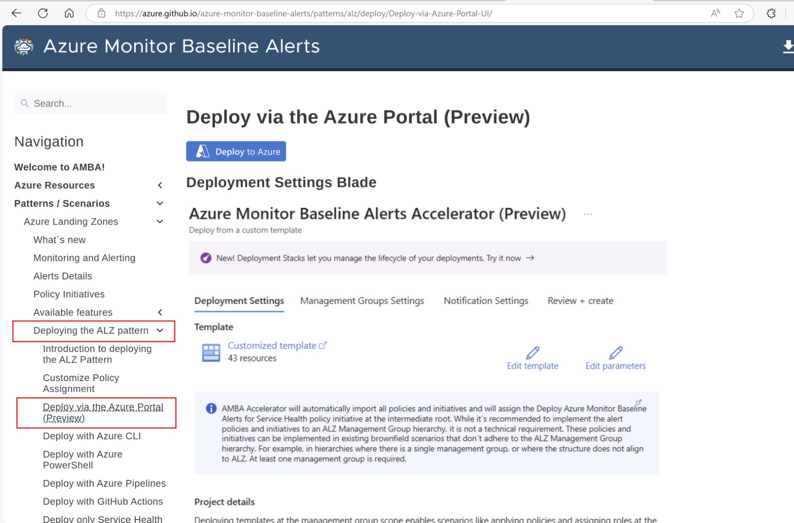
Task: Open browser extensions puzzle icon
Action: pyautogui.click(x=771, y=14)
